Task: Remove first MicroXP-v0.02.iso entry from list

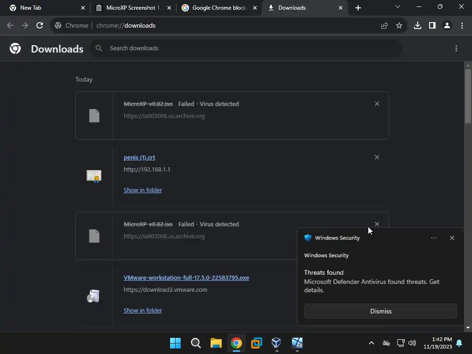Action: (x=377, y=104)
